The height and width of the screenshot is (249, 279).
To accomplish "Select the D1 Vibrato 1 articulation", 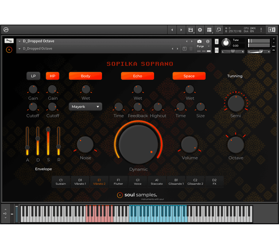I will (80, 182).
